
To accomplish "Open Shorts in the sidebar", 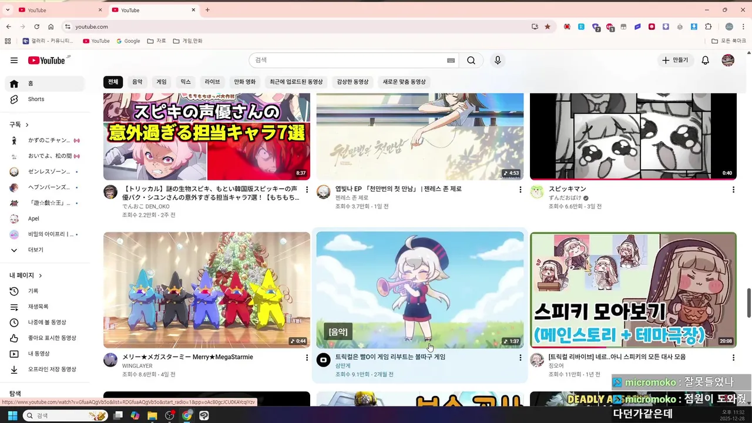I will coord(45,99).
